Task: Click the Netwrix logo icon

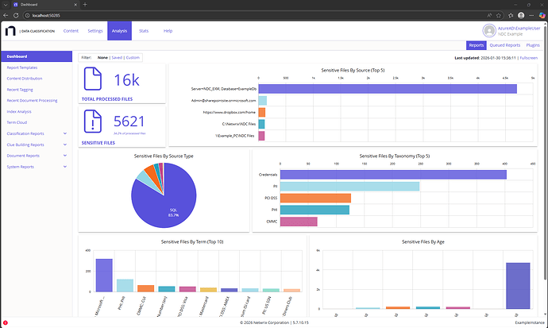Action: pyautogui.click(x=10, y=31)
